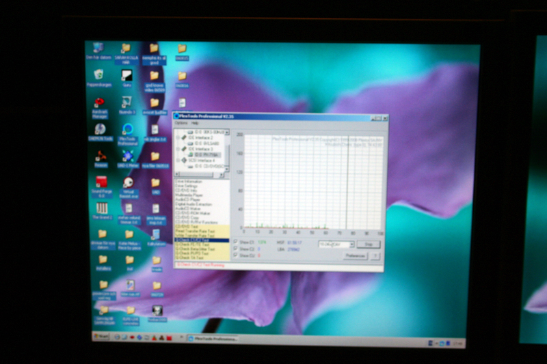This screenshot has height=364, width=547.
Task: Select Q-Check TA Test entry
Action: [189, 257]
